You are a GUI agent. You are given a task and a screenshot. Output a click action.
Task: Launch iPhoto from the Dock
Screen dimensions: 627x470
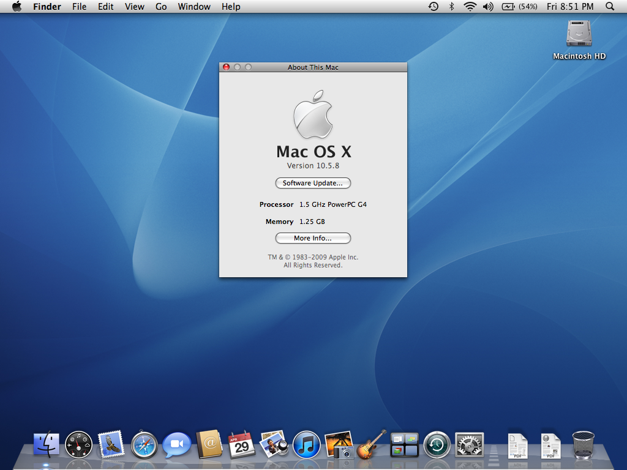pos(339,444)
